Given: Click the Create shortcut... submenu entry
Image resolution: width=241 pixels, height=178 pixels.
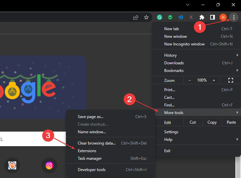Looking at the screenshot, I should coord(110,124).
